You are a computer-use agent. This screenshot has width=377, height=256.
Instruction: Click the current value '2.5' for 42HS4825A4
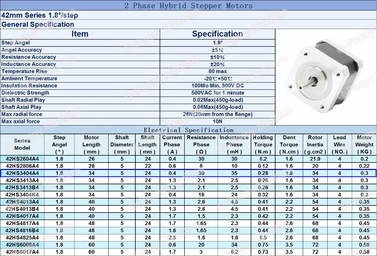tap(172, 238)
